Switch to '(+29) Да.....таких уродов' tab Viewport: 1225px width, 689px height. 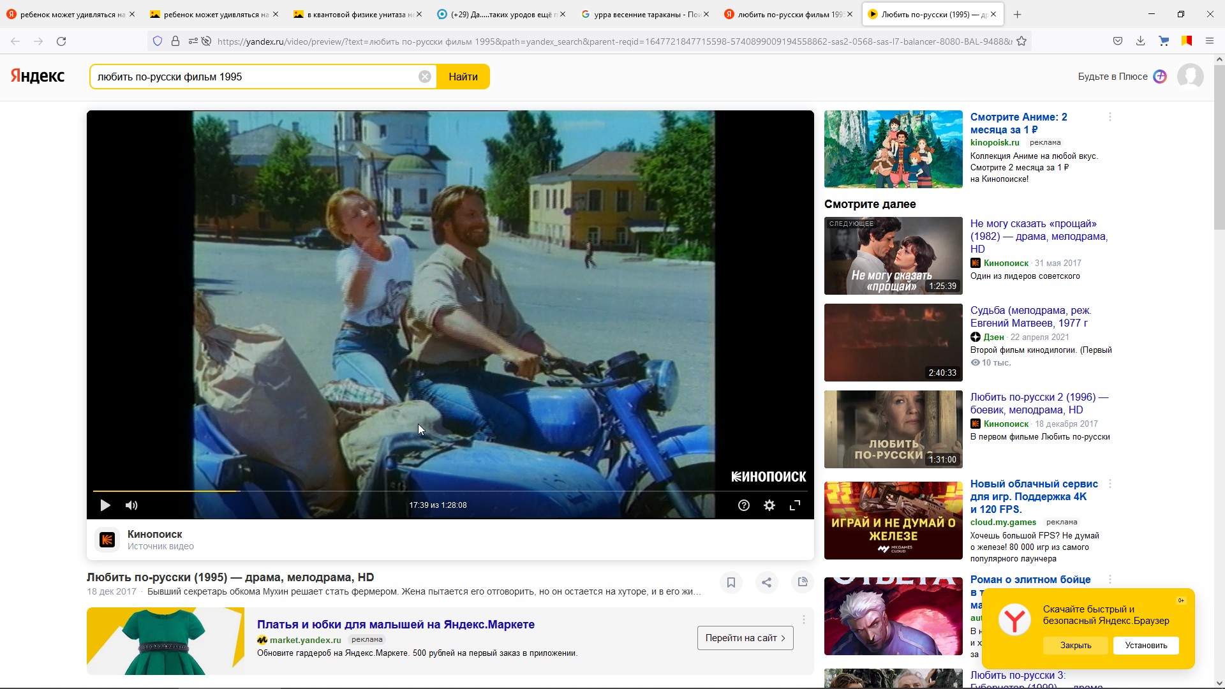tap(501, 14)
